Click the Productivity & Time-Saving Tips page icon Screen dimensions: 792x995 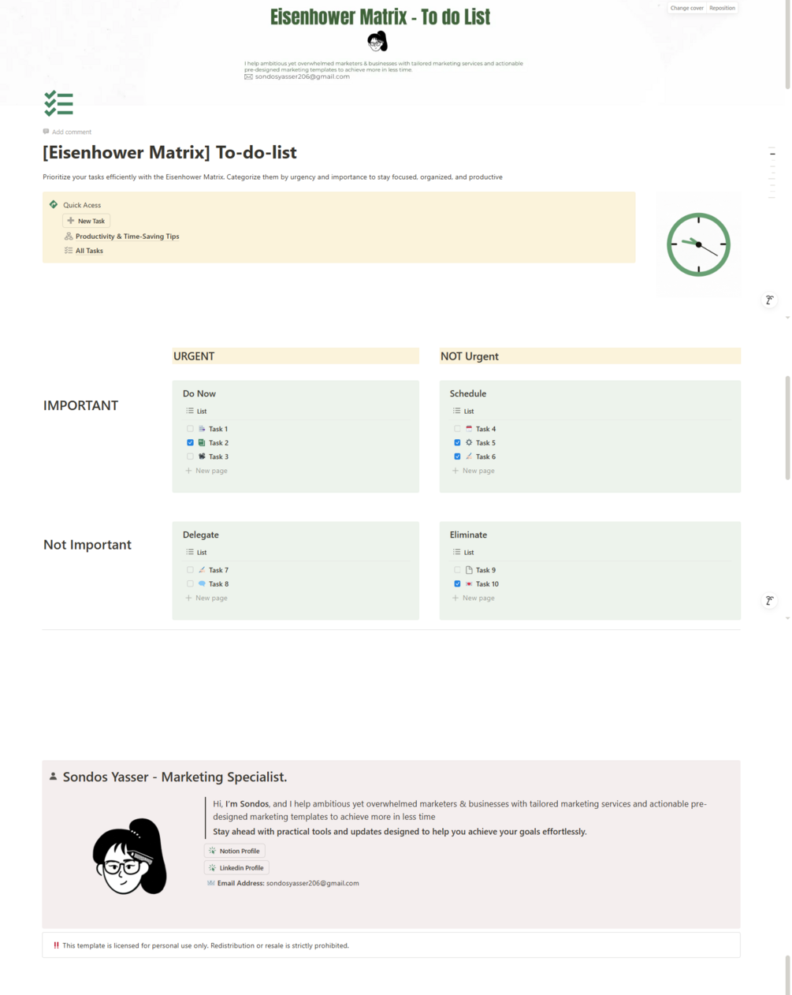(69, 236)
